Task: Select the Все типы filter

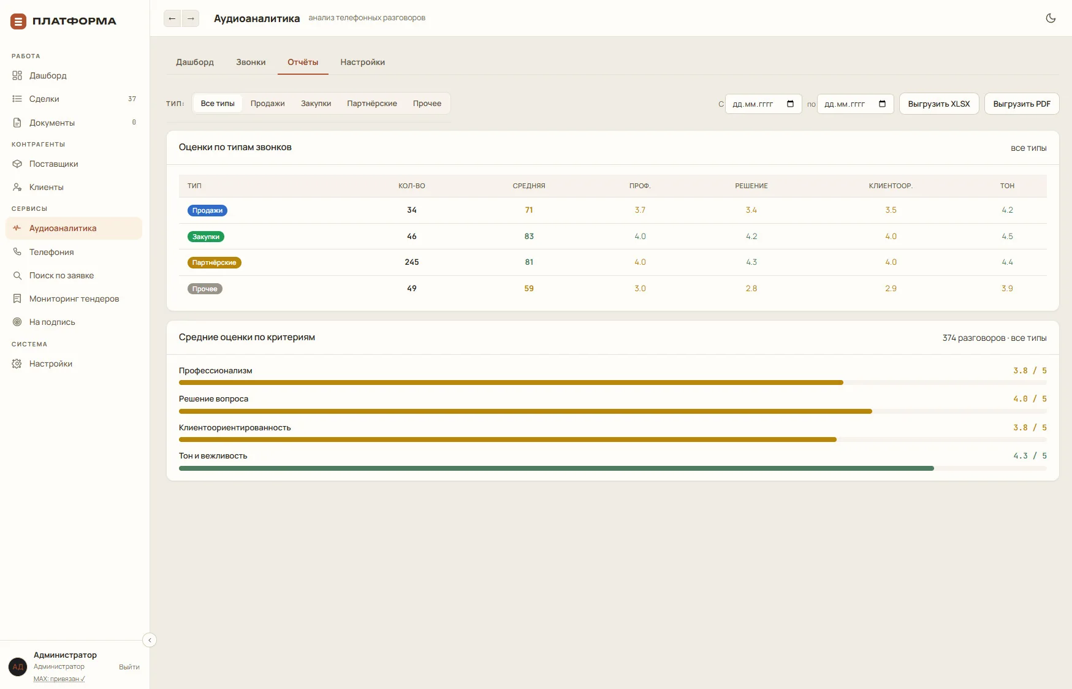Action: point(218,104)
